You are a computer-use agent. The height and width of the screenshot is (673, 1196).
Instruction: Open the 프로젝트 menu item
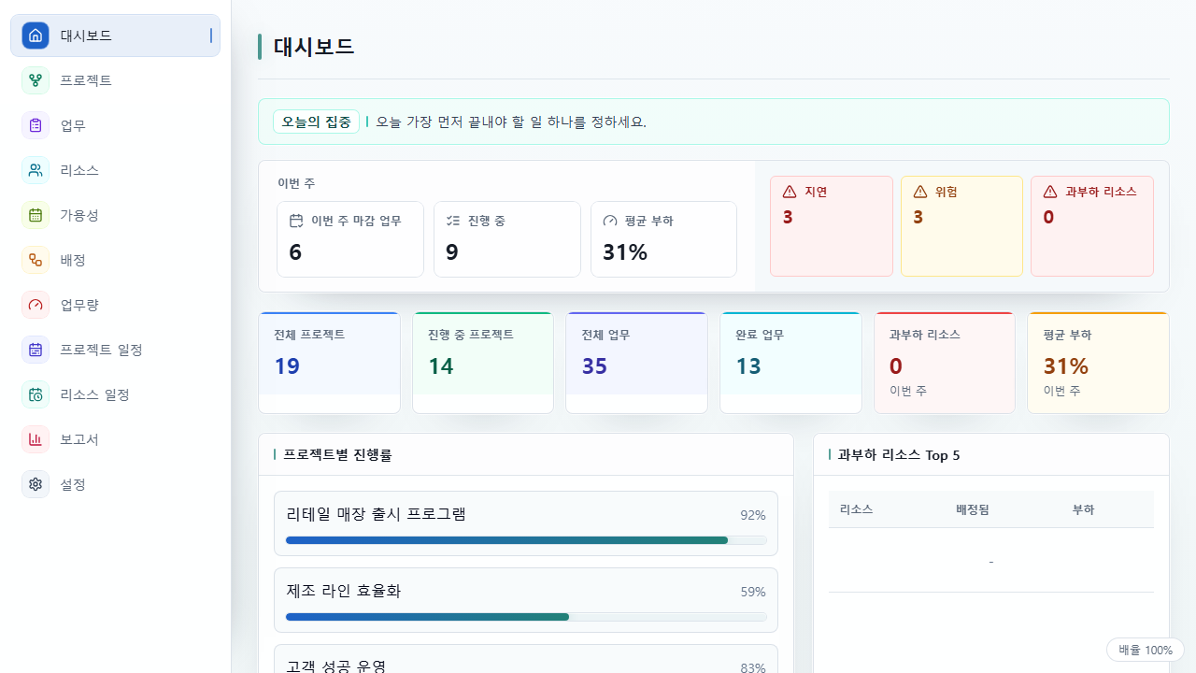115,80
